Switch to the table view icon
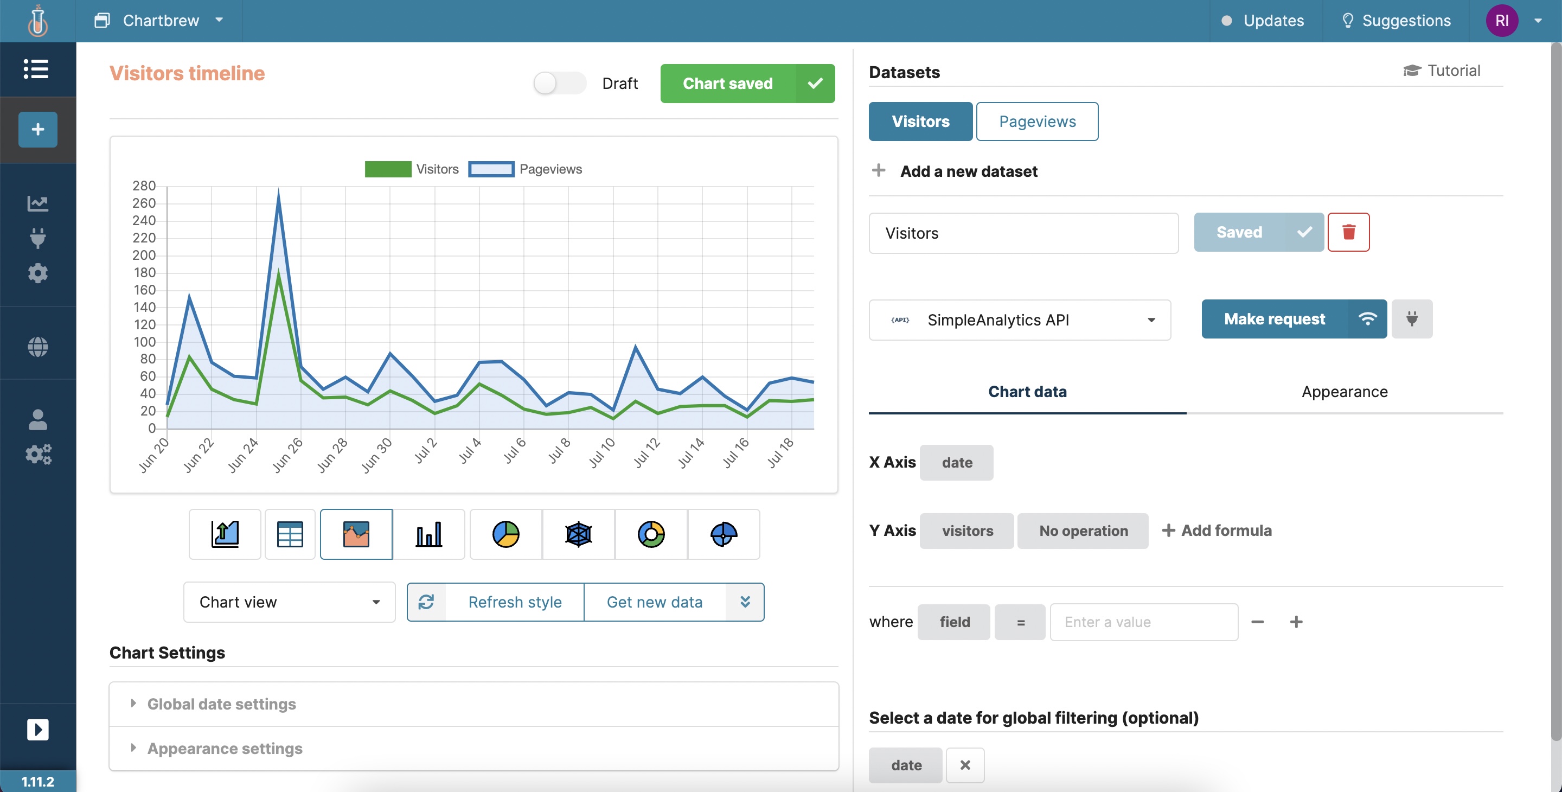Image resolution: width=1562 pixels, height=792 pixels. (x=290, y=534)
